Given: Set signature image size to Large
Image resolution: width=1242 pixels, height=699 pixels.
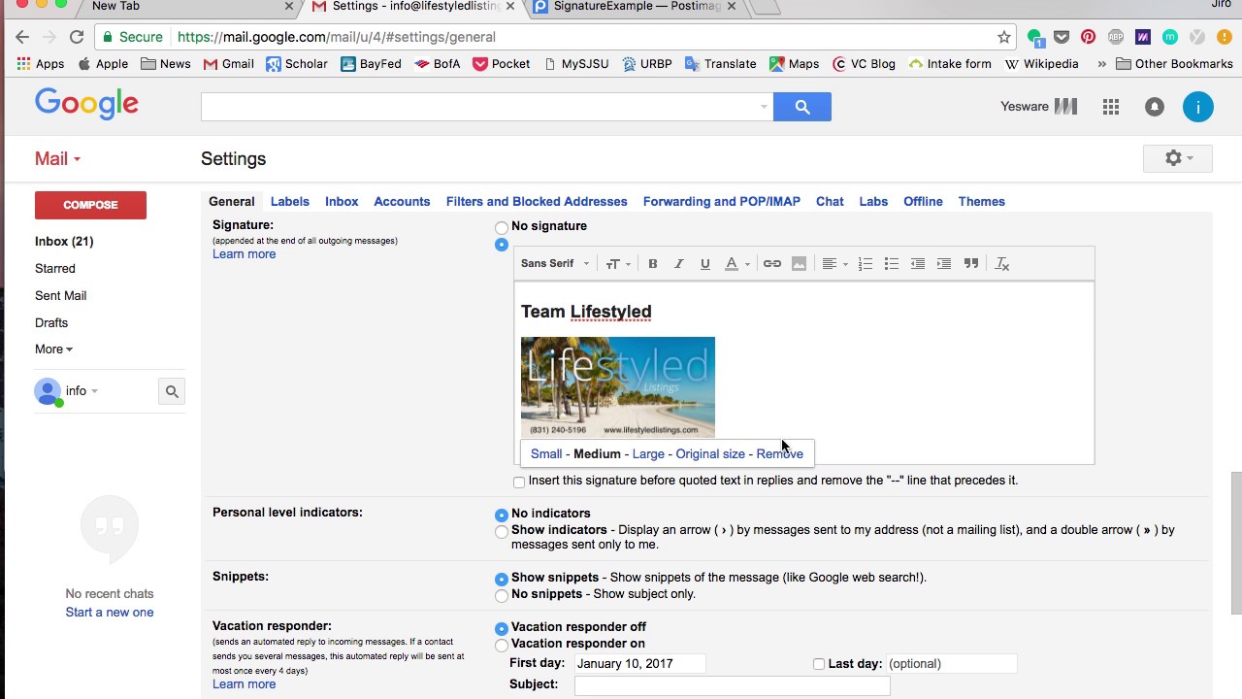Looking at the screenshot, I should pyautogui.click(x=648, y=454).
